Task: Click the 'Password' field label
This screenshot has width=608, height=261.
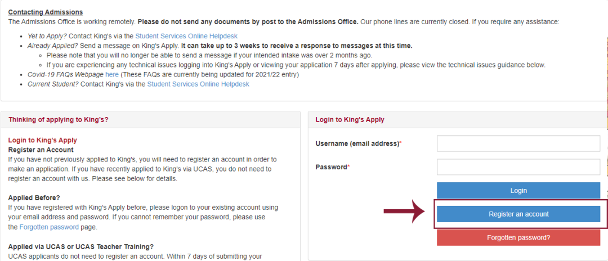Action: pyautogui.click(x=332, y=167)
